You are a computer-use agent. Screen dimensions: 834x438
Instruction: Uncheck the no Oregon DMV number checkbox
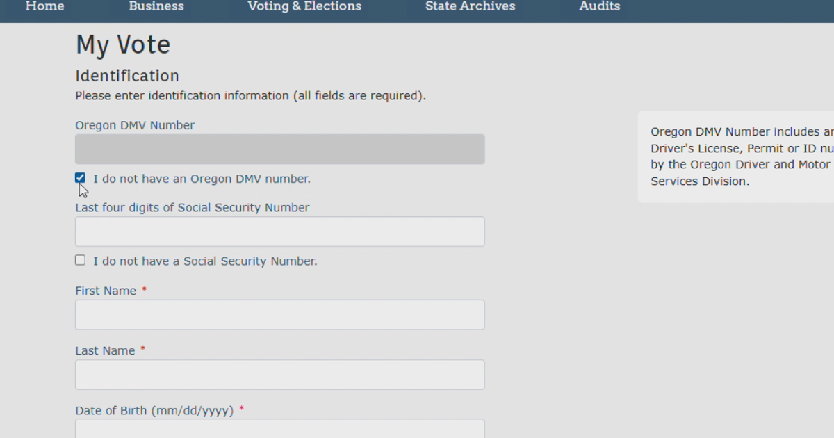(81, 178)
